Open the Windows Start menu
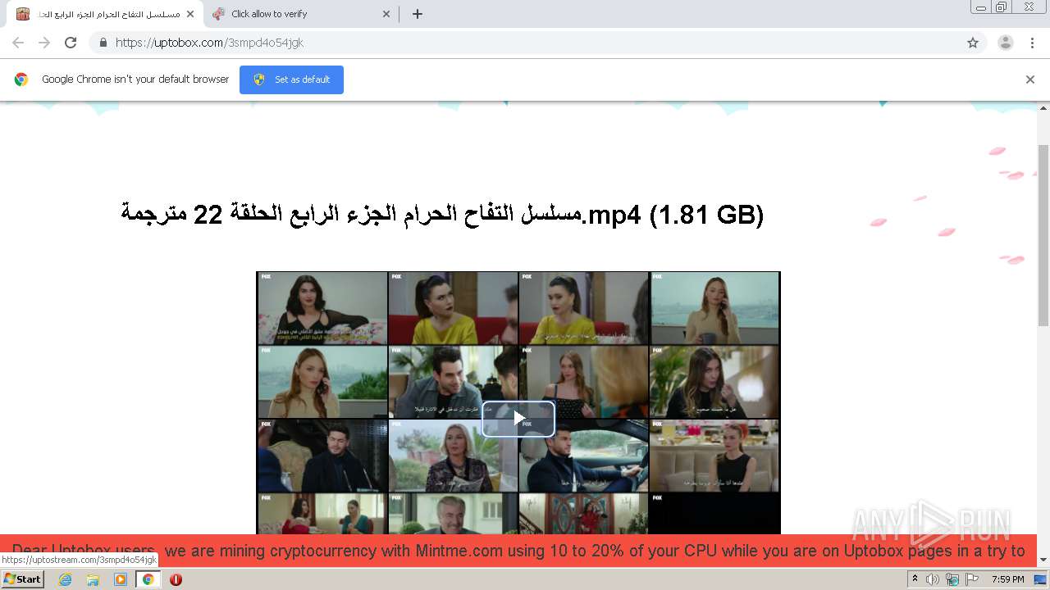The image size is (1050, 590). [22, 579]
